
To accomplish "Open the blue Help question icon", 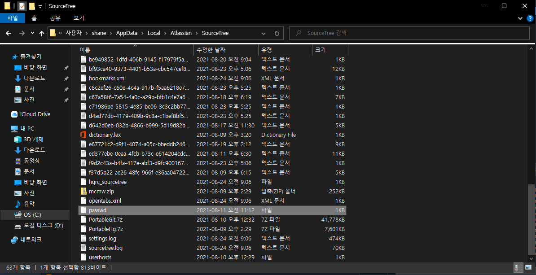I will point(530,18).
